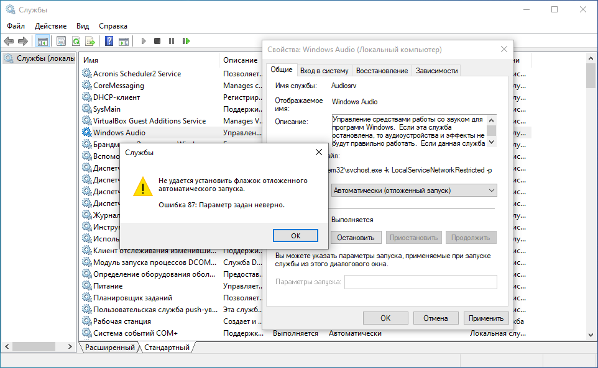The image size is (598, 368).
Task: Click OK in the error 87 message box
Action: pyautogui.click(x=295, y=236)
